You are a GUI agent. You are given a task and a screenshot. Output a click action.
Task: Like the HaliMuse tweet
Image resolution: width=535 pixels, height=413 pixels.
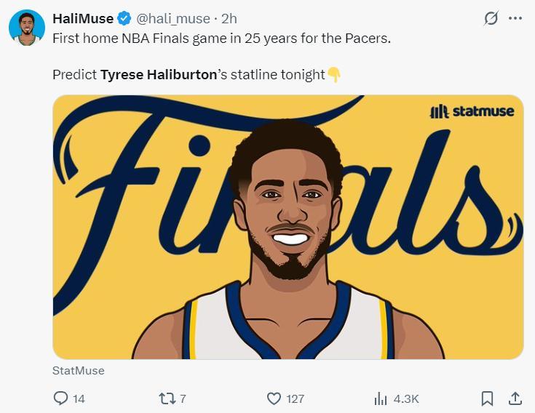pos(274,398)
